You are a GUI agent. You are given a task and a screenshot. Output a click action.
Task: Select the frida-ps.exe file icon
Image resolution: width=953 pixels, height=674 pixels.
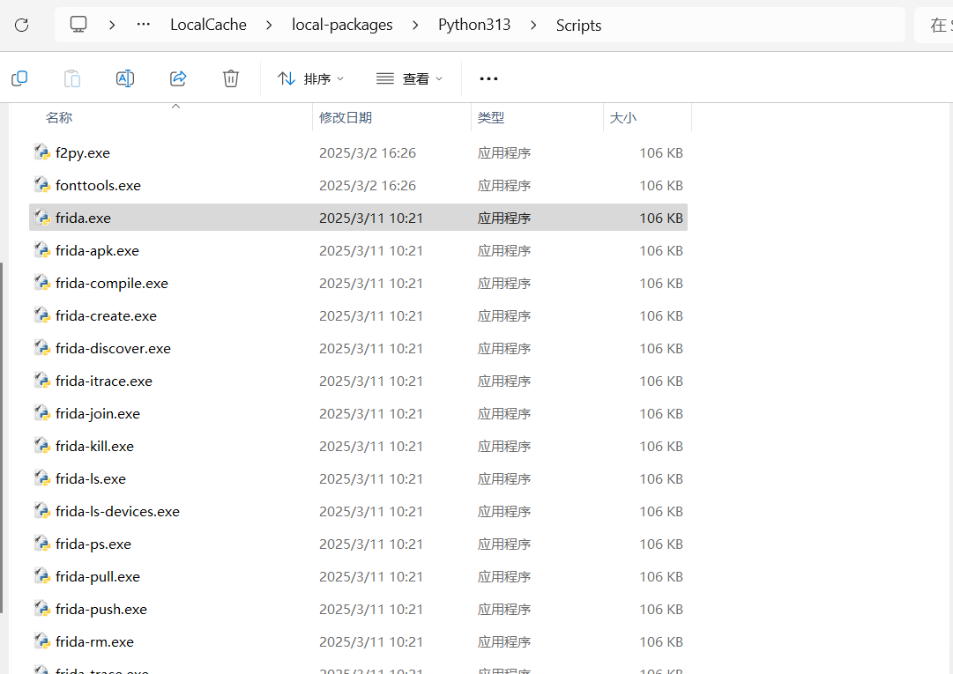(x=41, y=544)
